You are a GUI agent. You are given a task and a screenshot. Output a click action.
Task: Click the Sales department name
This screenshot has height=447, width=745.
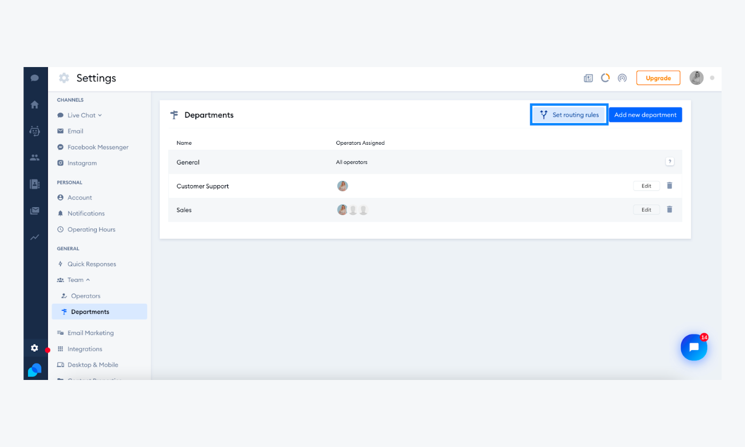pos(184,210)
